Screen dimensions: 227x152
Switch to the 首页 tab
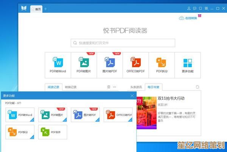(36, 9)
